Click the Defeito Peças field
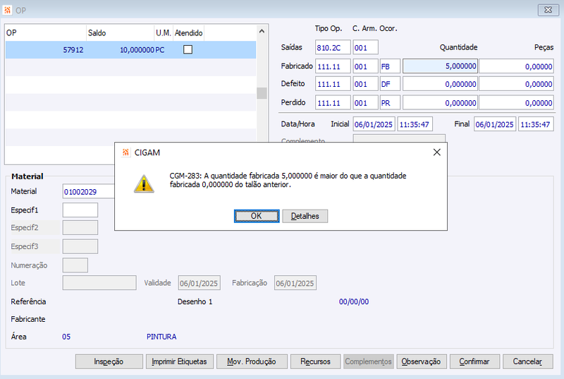This screenshot has width=564, height=379. tap(516, 84)
